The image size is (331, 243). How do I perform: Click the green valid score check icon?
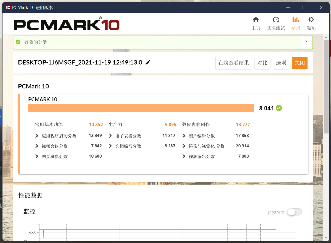click(18, 42)
